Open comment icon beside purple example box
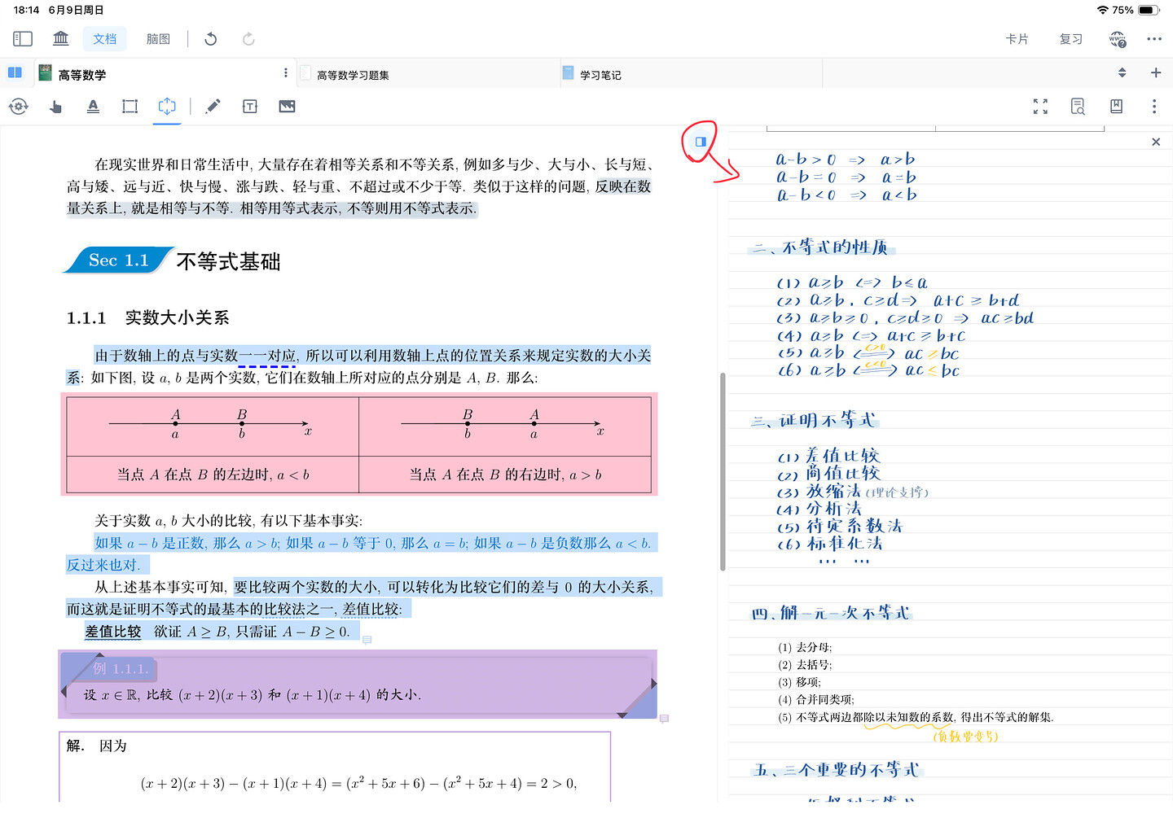 click(664, 719)
